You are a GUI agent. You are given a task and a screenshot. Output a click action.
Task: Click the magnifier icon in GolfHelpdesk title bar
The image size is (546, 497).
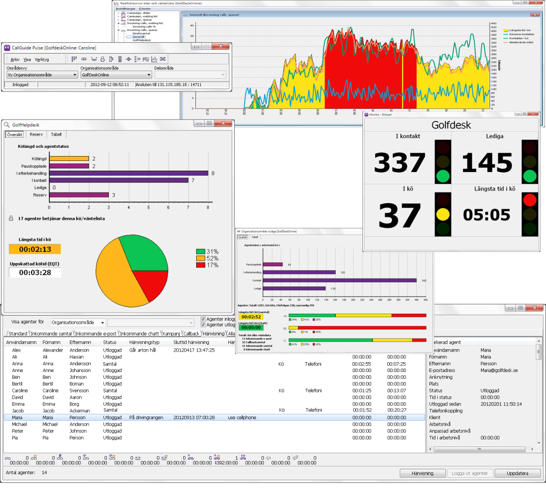click(7, 124)
